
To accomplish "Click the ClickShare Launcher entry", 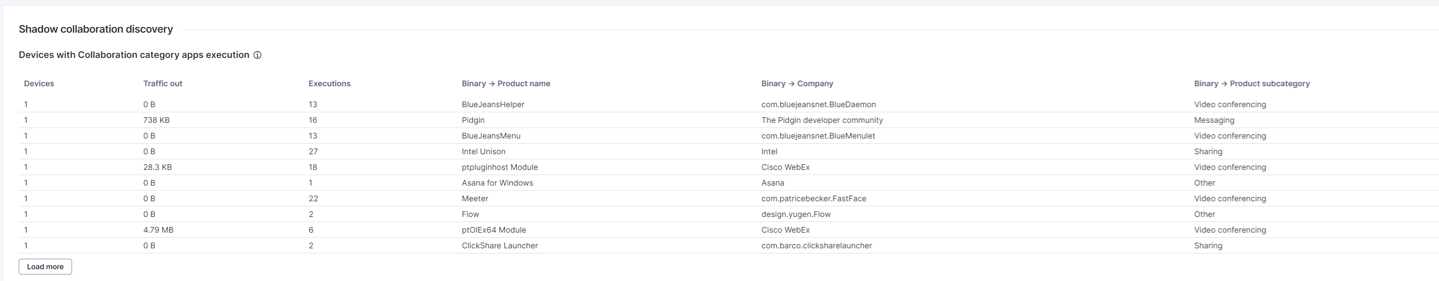I will pyautogui.click(x=500, y=245).
